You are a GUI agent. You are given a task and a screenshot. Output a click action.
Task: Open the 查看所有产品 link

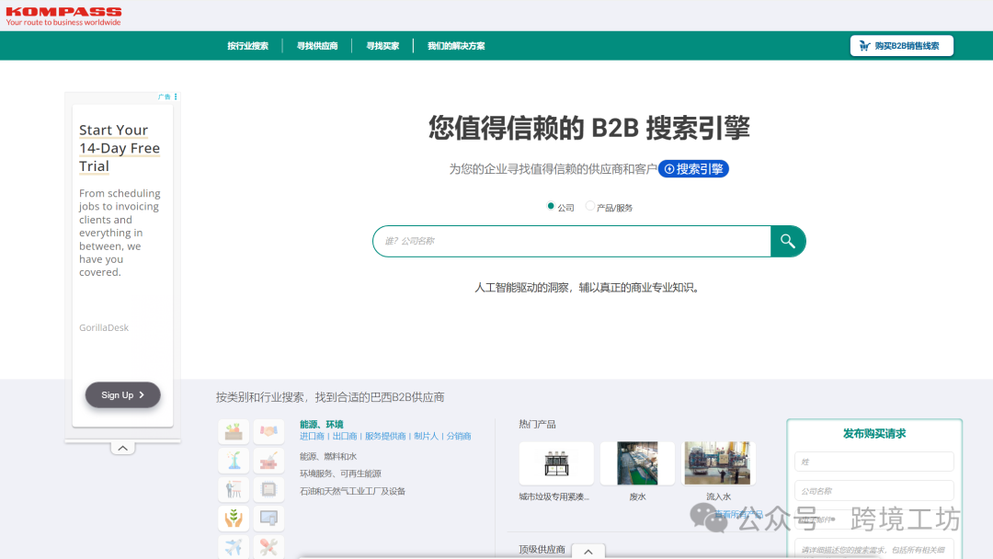(x=740, y=515)
